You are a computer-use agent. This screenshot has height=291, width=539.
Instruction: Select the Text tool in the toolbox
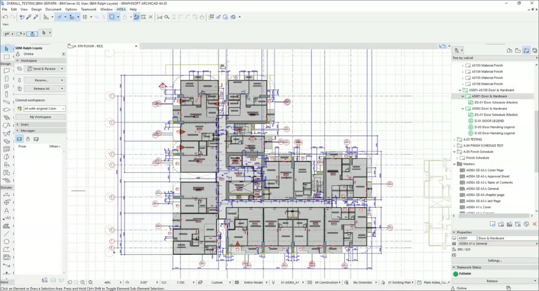point(6,210)
